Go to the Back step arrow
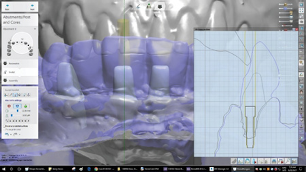The width and height of the screenshot is (306, 172). click(8, 7)
